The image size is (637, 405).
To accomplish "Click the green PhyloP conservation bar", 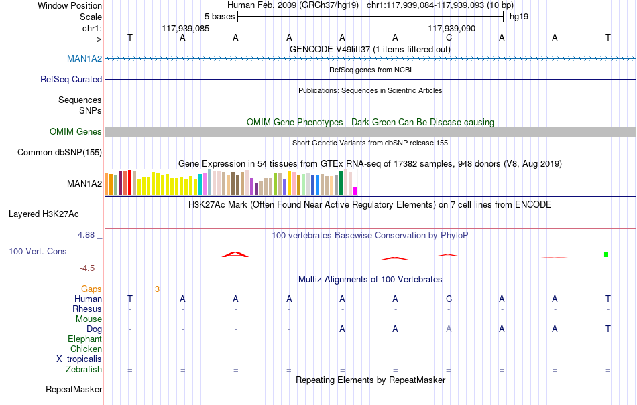I will click(606, 254).
